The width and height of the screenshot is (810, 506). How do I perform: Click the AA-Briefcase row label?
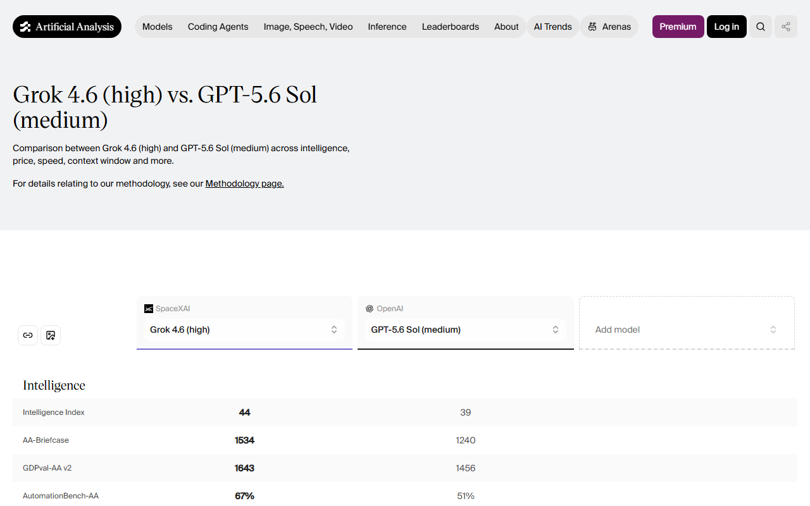coord(46,440)
